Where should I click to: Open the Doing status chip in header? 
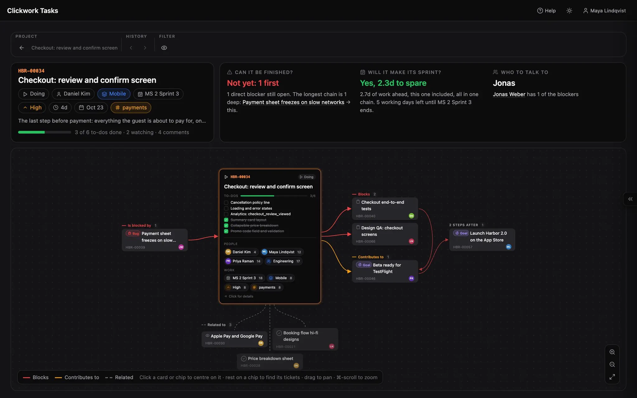coord(34,94)
